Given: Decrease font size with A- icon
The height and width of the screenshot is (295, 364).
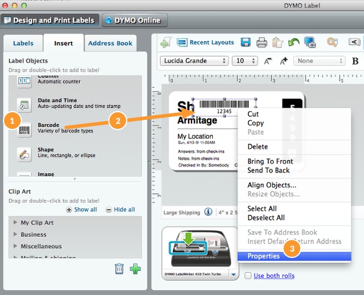Looking at the screenshot, I should click(268, 61).
